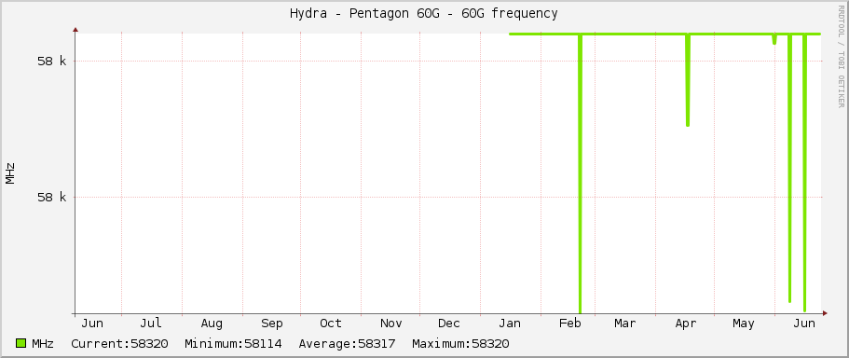Click the upper '58 k' y-axis tick label
The image size is (849, 358).
52,62
